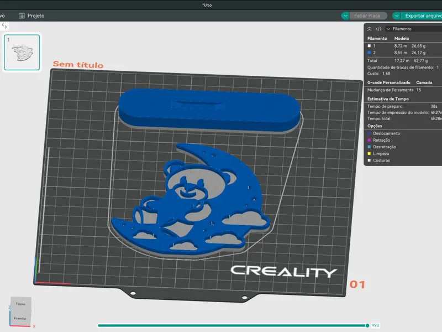Toggle the Deslocamento display option

pyautogui.click(x=383, y=133)
